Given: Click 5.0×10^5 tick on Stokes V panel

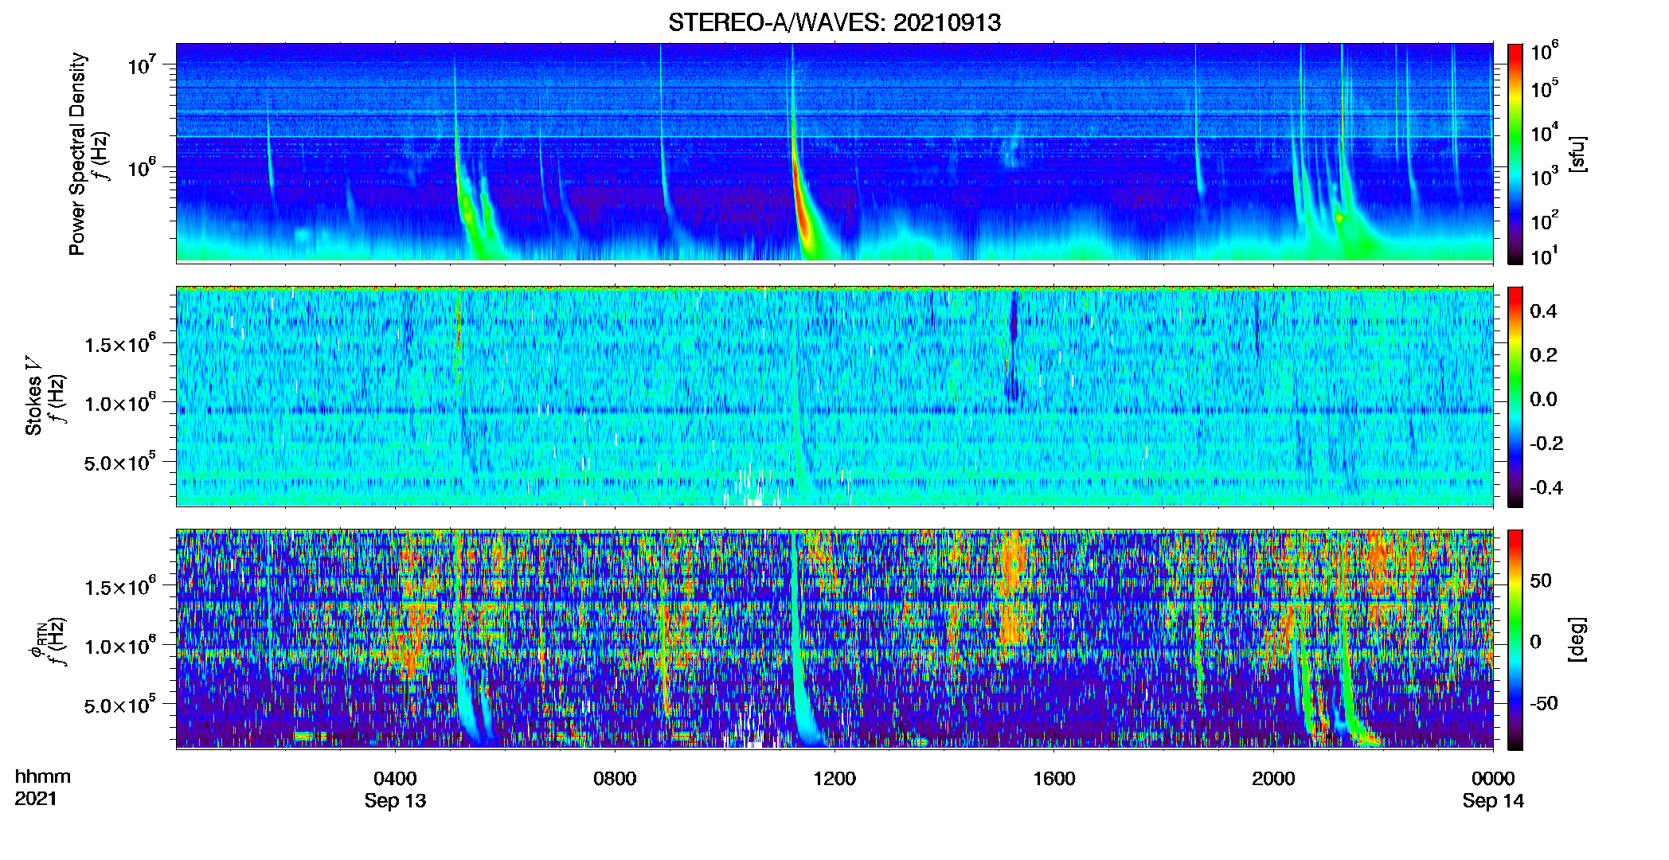Looking at the screenshot, I should [x=120, y=462].
